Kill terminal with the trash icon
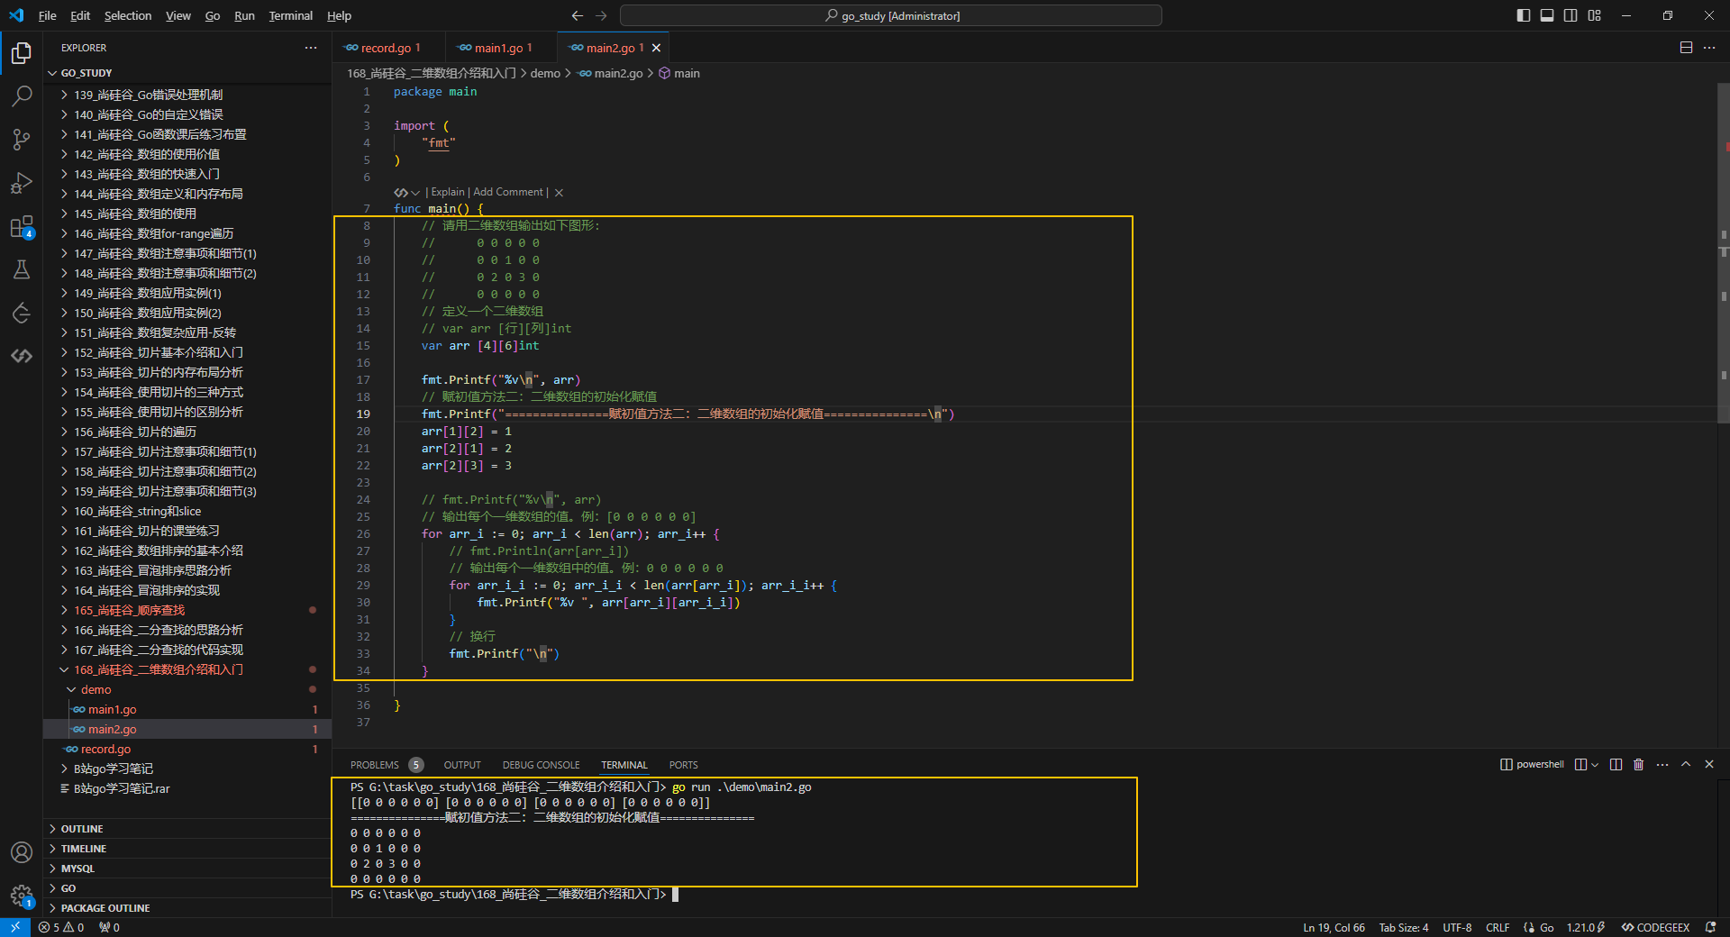 pyautogui.click(x=1638, y=764)
